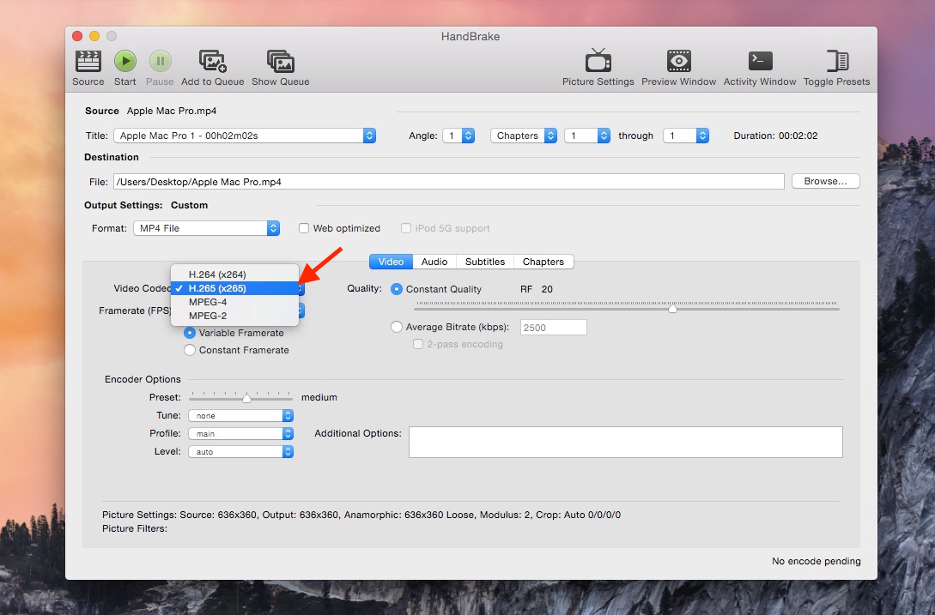Choose MPEG-2 from codec menu

[234, 316]
